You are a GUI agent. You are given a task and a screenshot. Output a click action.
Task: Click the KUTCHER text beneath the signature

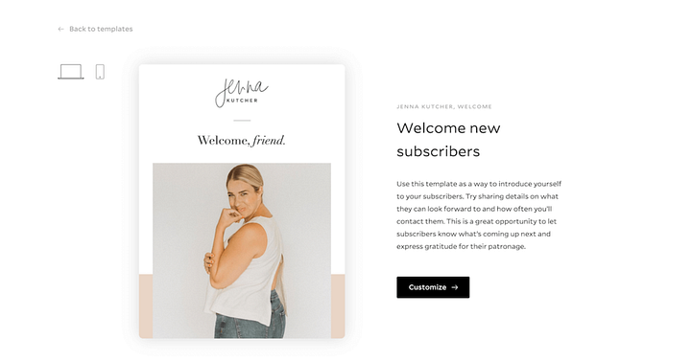(242, 101)
